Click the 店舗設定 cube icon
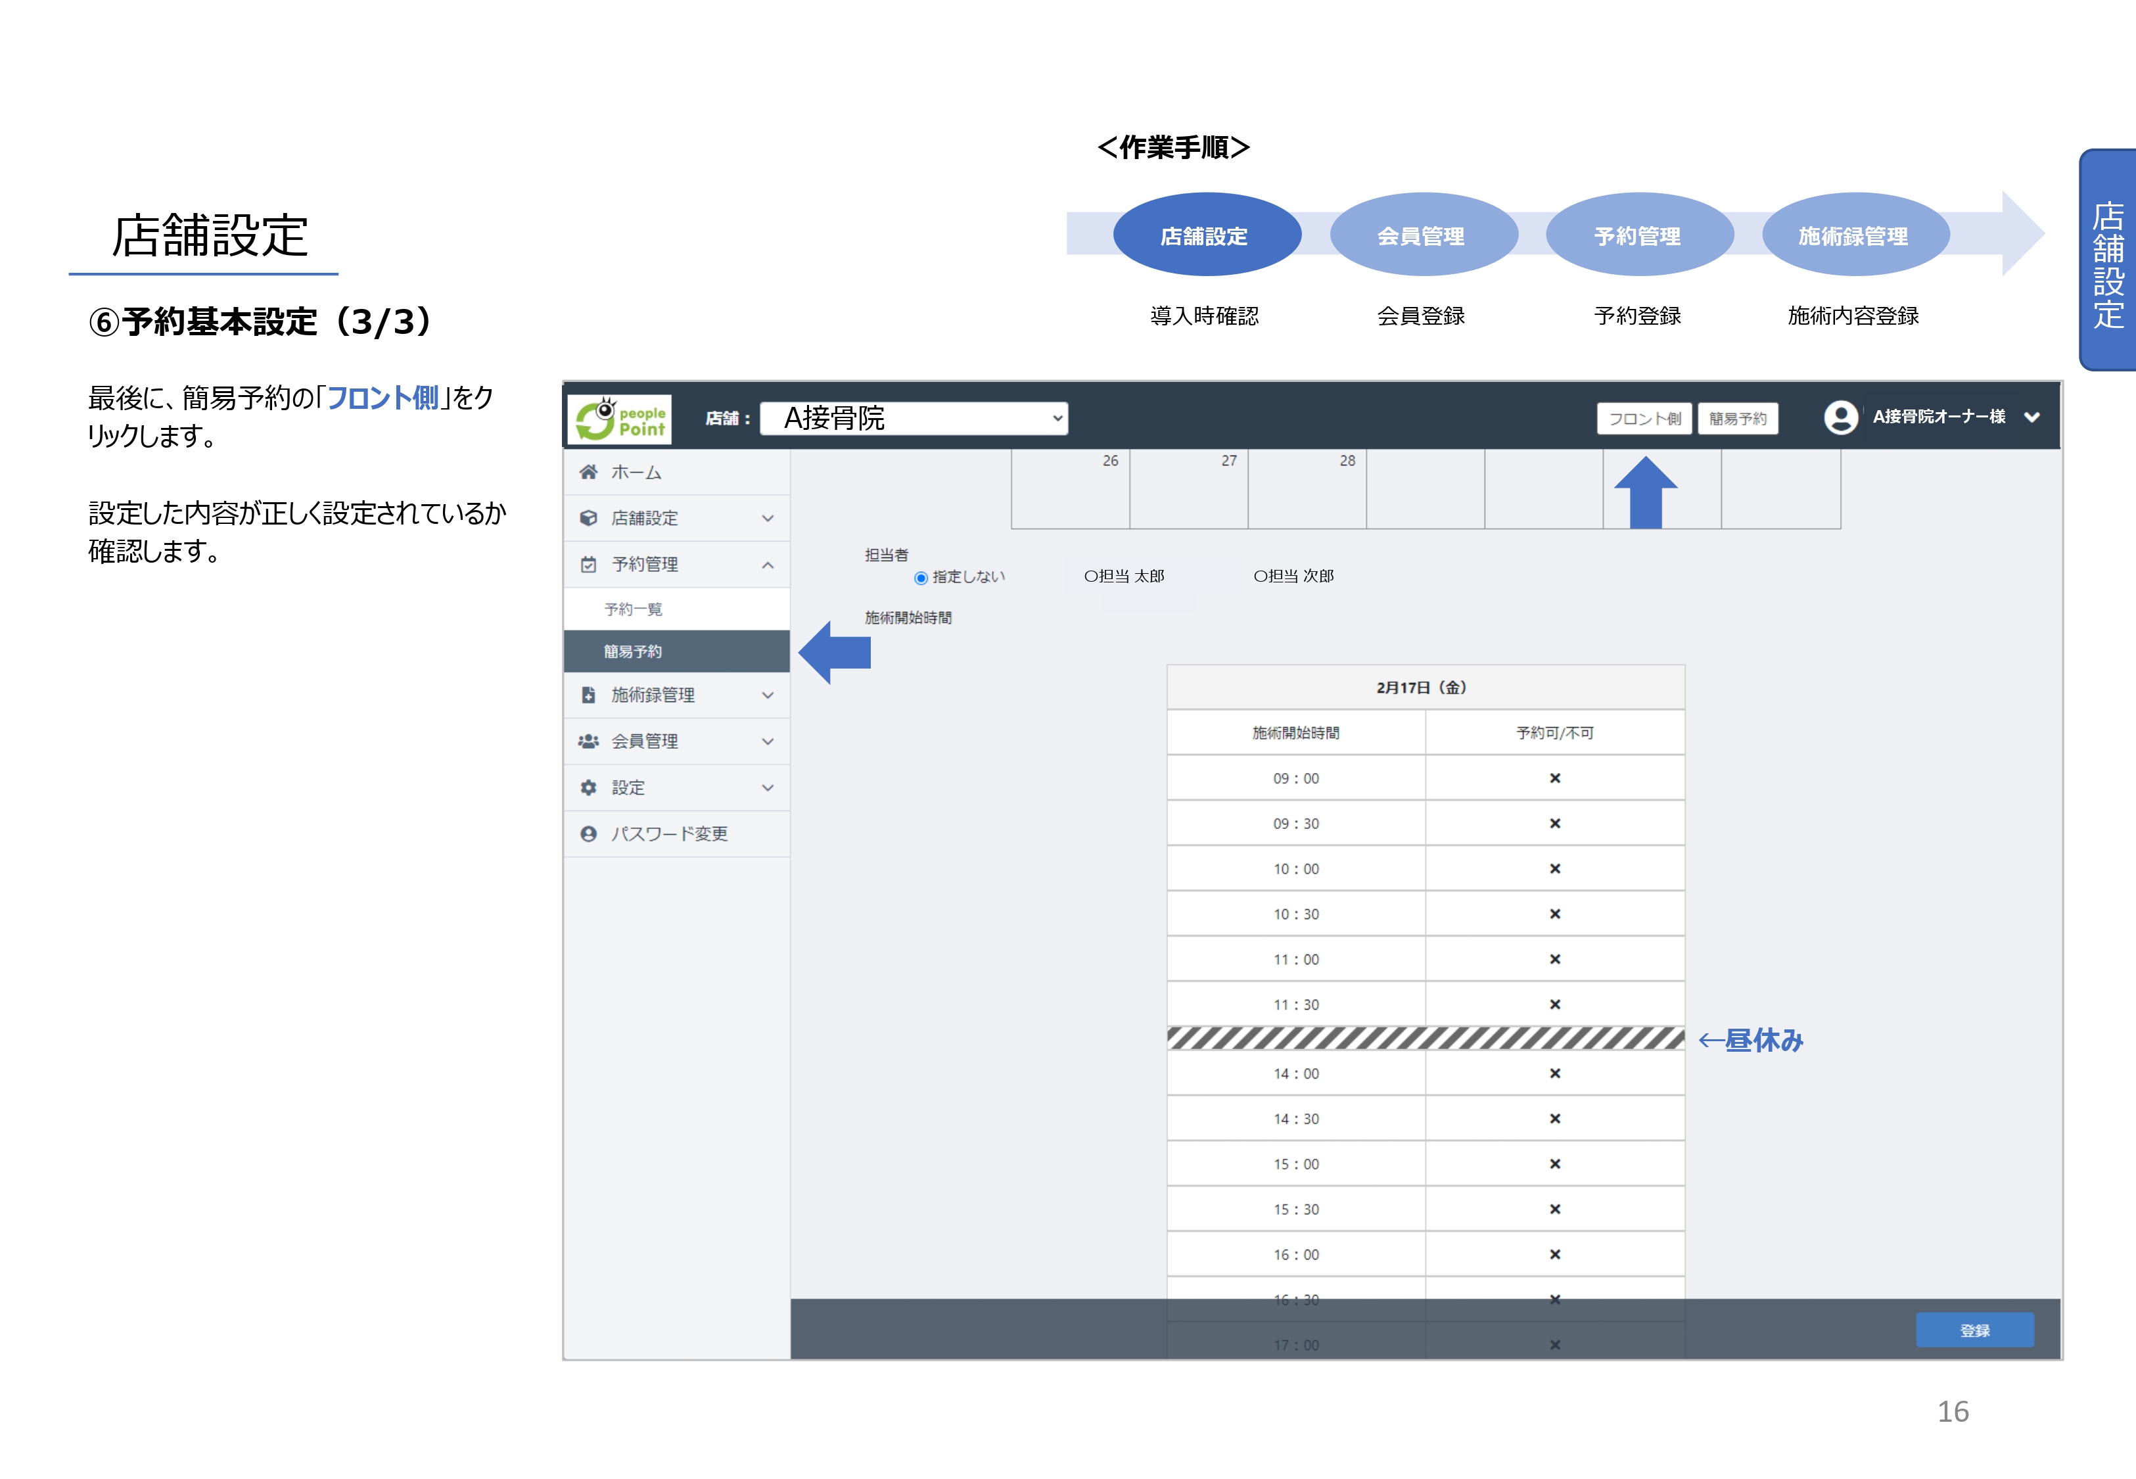 pyautogui.click(x=588, y=518)
